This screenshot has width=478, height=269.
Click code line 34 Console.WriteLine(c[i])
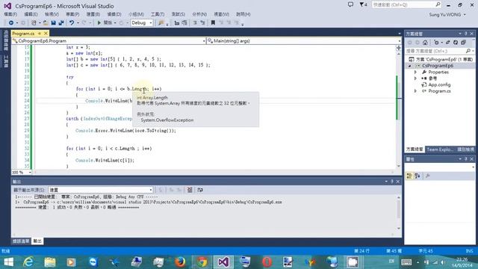[105, 161]
